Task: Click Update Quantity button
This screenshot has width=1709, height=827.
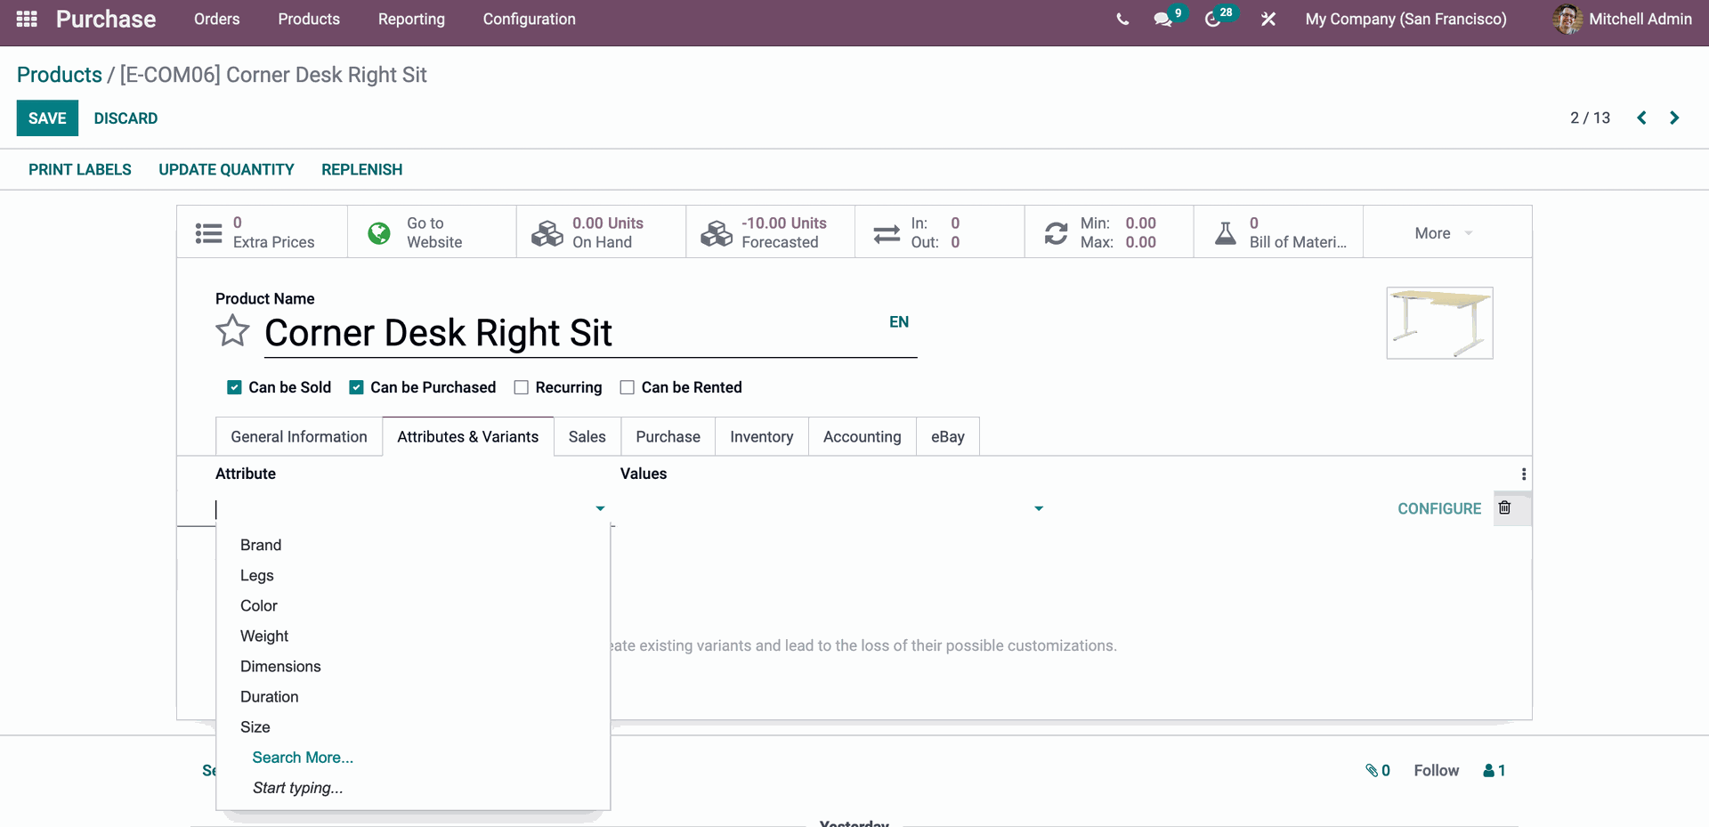Action: [x=226, y=169]
